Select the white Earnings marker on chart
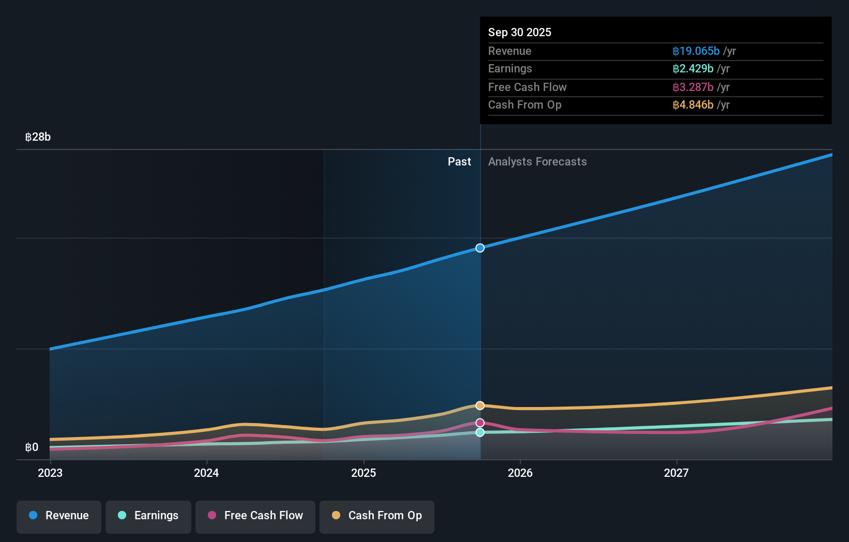The image size is (849, 542). [480, 432]
